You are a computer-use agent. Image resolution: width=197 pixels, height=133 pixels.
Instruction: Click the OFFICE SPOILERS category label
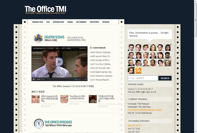(48, 104)
